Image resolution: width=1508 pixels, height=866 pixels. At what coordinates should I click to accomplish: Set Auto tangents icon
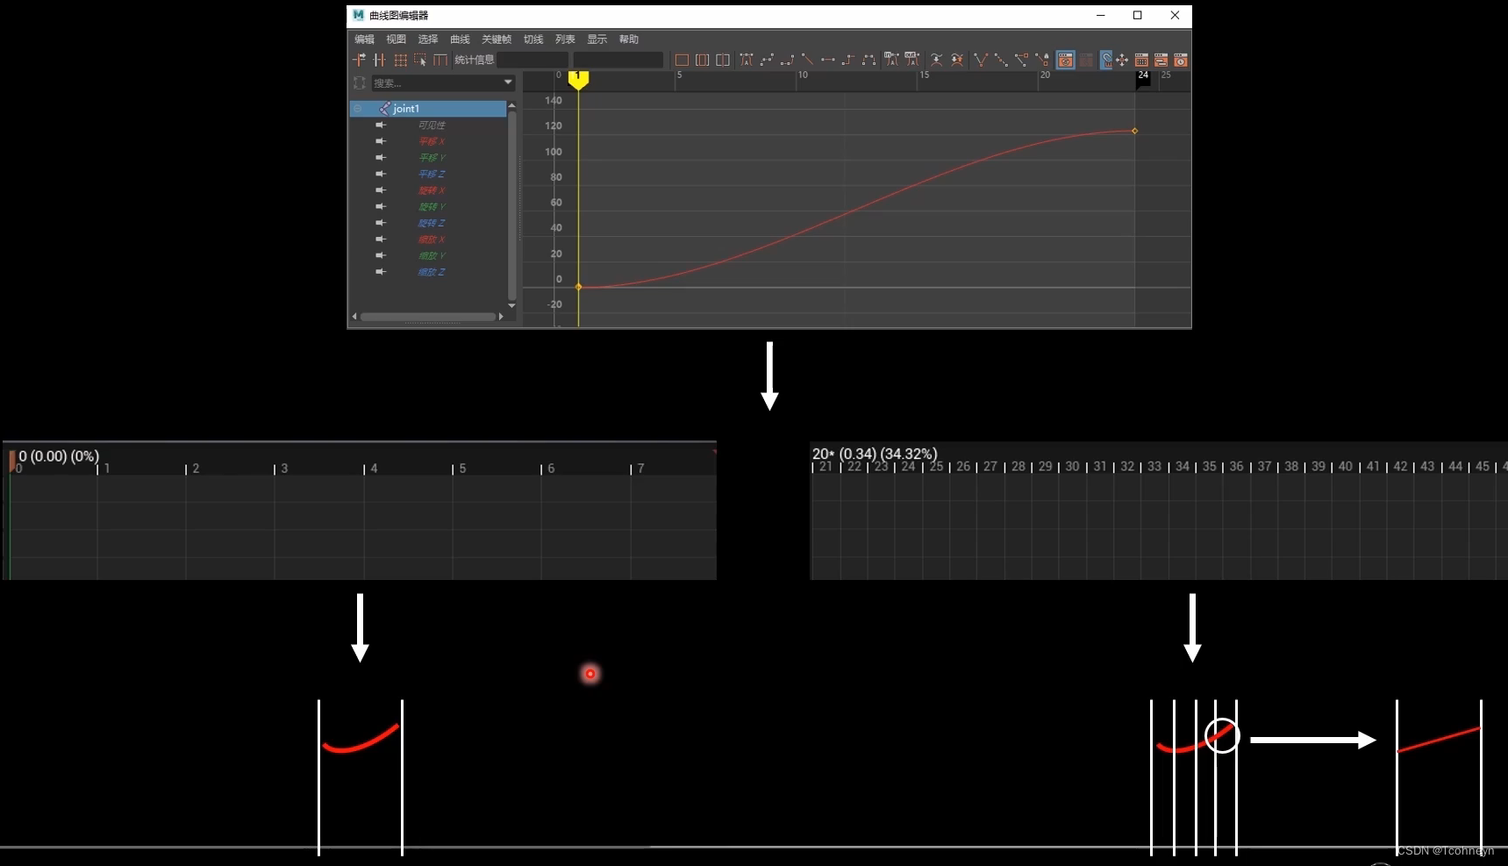[747, 60]
